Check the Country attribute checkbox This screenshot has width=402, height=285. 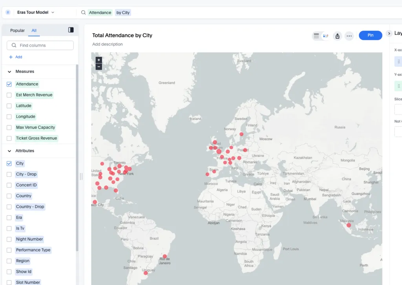click(9, 196)
